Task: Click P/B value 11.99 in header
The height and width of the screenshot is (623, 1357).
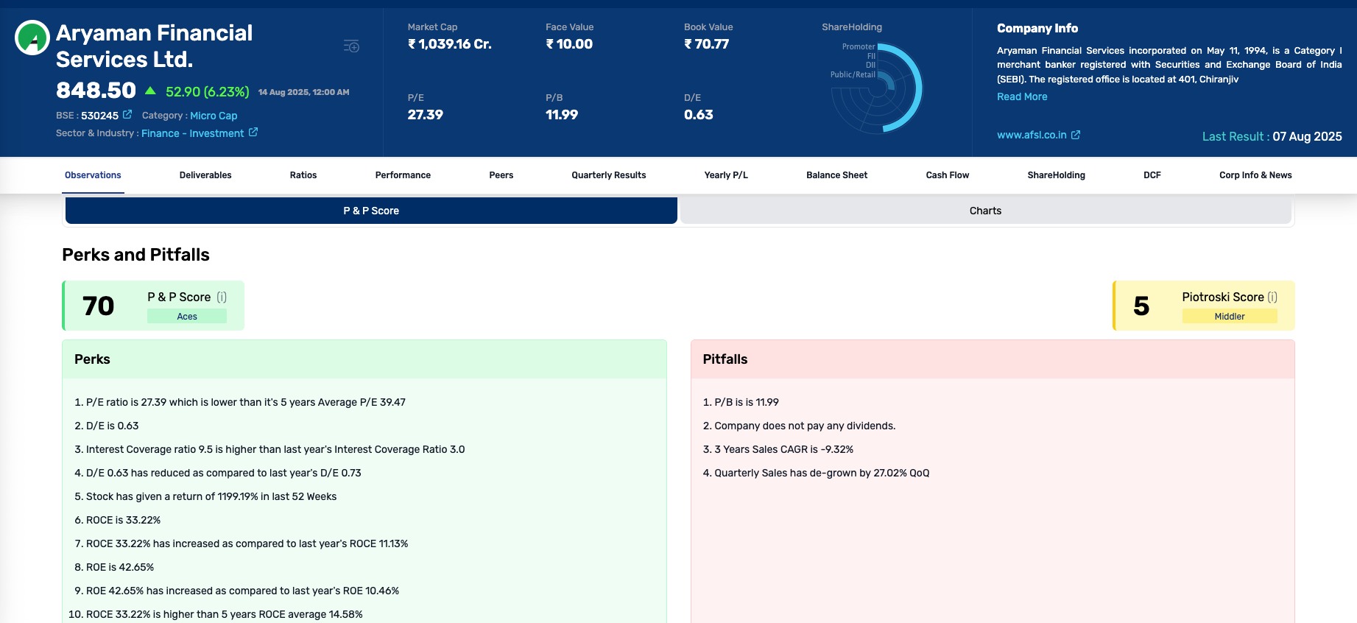Action: pos(562,115)
